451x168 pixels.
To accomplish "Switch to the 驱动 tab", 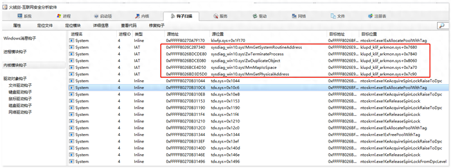I will coord(260,16).
